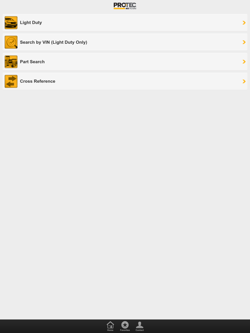
Task: Choose the Part Search label
Action: click(32, 62)
